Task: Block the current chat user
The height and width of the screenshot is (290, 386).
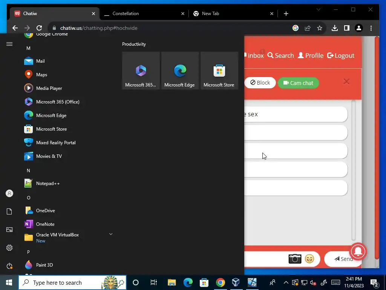Action: click(260, 83)
